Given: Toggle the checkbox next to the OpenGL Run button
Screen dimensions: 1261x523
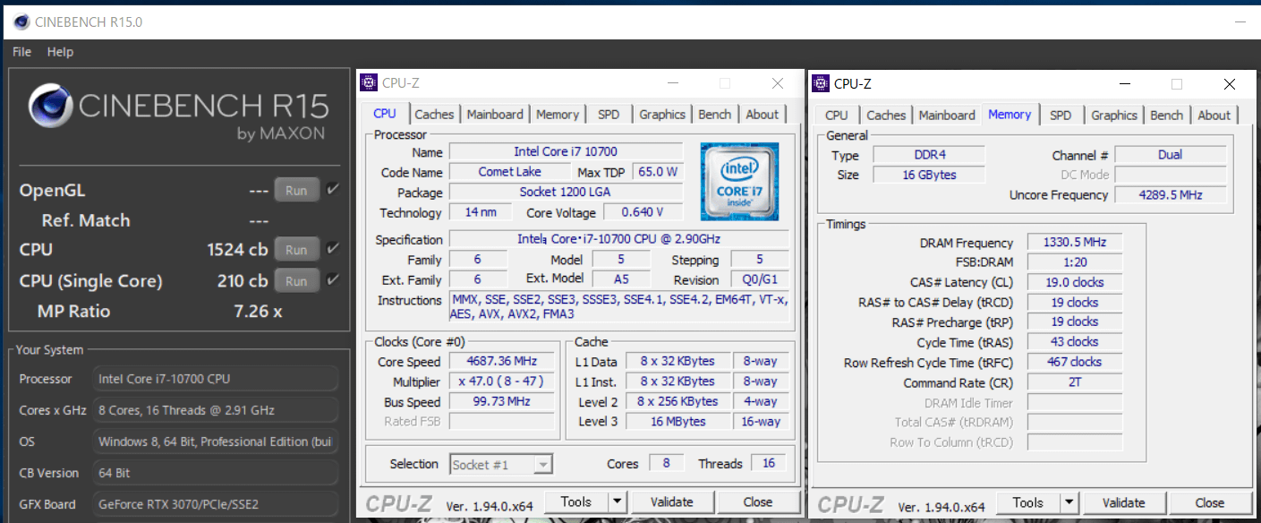Looking at the screenshot, I should pos(332,190).
